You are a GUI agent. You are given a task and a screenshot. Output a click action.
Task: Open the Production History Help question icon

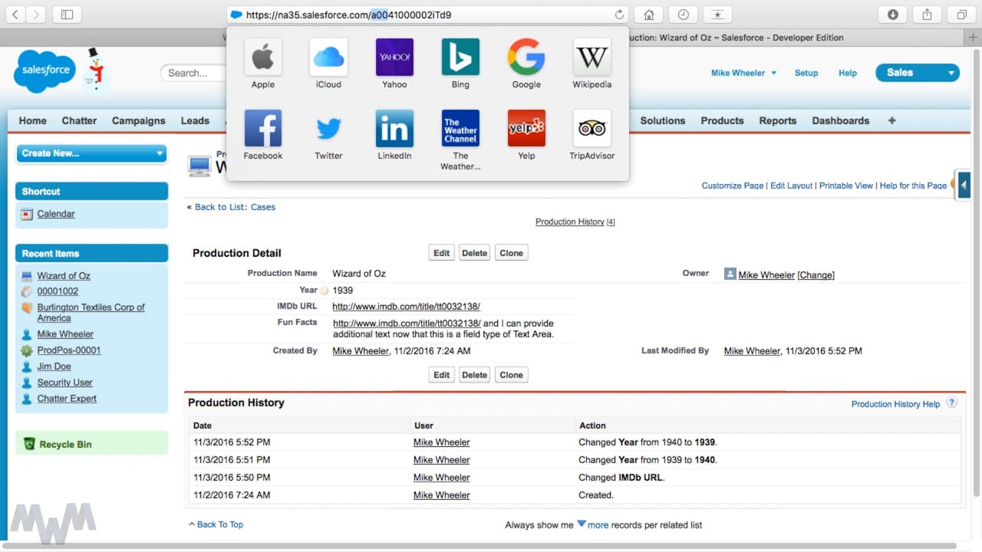pyautogui.click(x=952, y=403)
